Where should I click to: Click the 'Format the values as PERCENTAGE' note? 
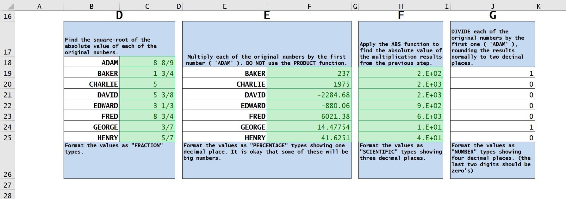(x=267, y=161)
